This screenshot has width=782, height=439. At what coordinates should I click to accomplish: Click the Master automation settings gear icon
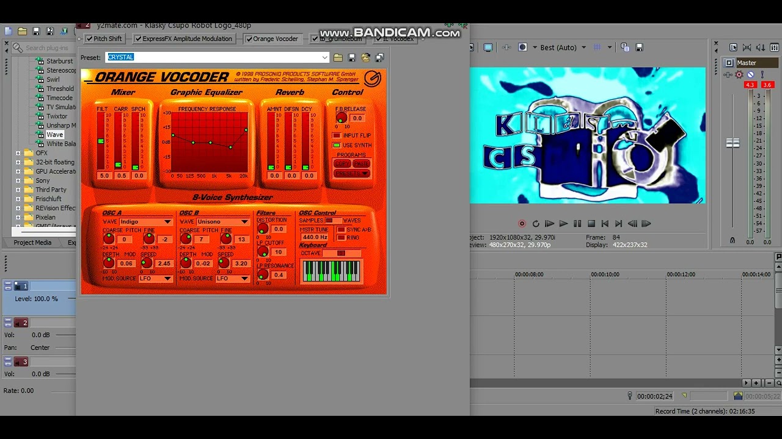[739, 74]
